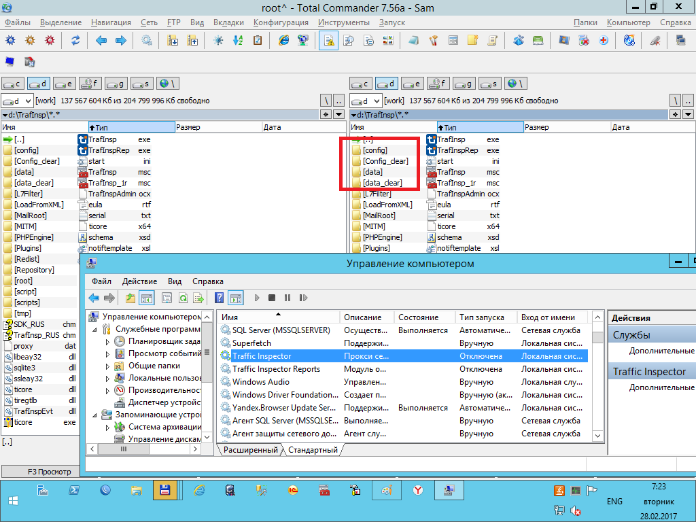The height and width of the screenshot is (522, 696).
Task: Click the services list vertical scrollbar thumb
Action: [x=598, y=337]
